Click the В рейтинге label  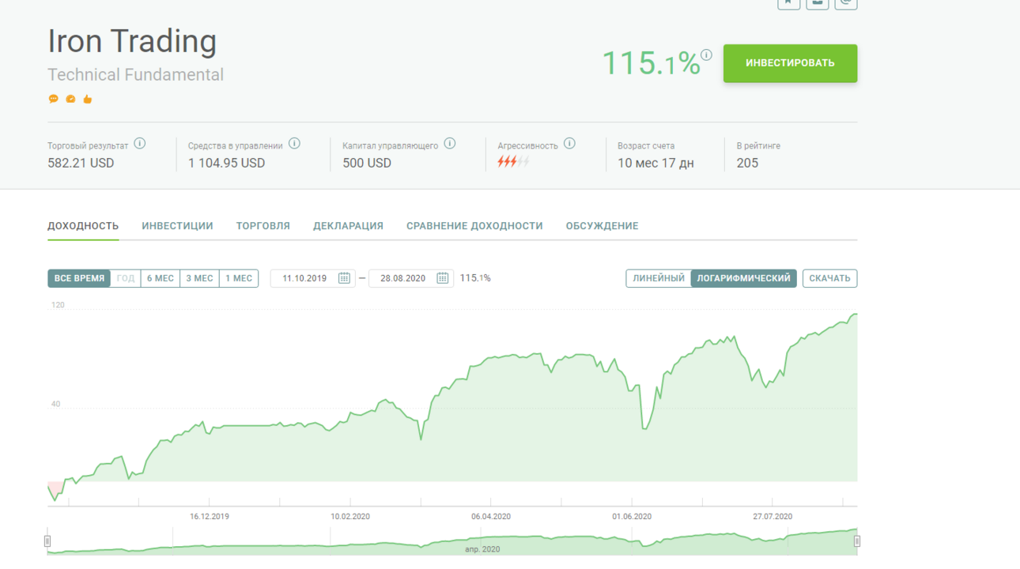(x=758, y=145)
